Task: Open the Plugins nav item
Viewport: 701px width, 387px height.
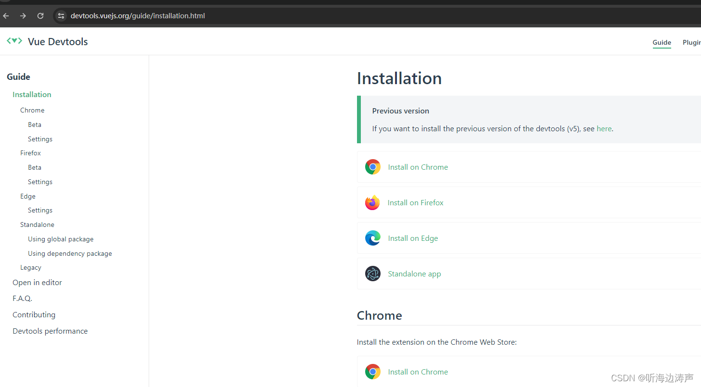Action: (692, 42)
